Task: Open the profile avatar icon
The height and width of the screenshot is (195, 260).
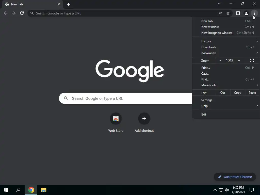Action: coord(246,13)
